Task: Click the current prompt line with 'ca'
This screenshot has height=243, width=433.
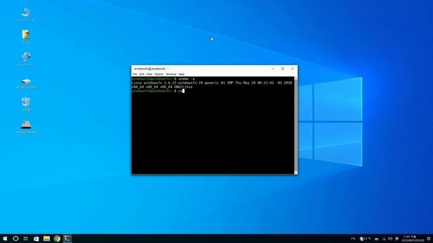Action: point(158,91)
